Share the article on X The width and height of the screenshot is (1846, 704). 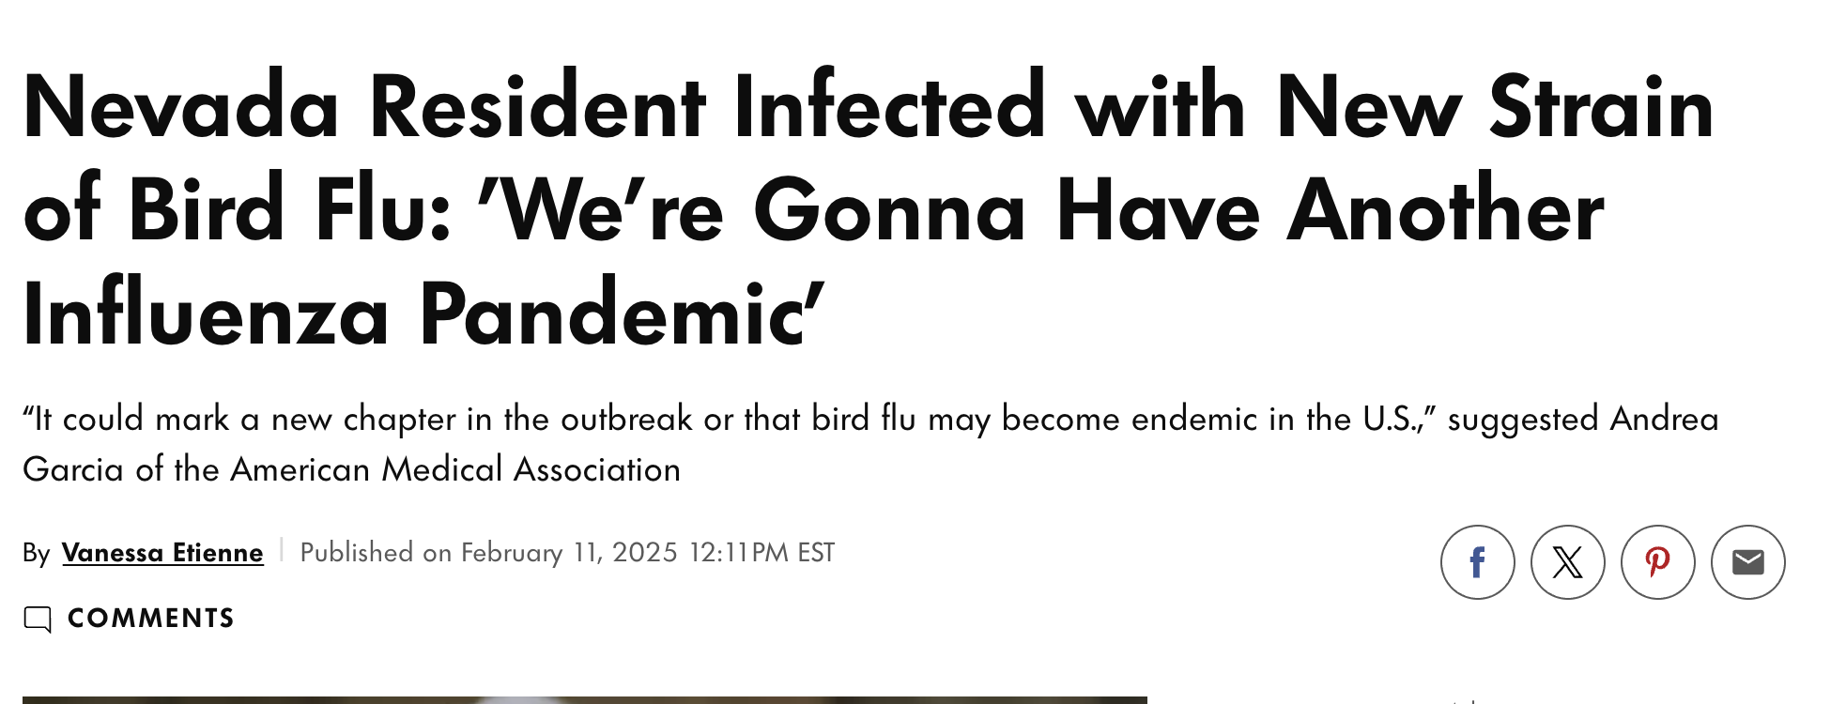(1567, 562)
